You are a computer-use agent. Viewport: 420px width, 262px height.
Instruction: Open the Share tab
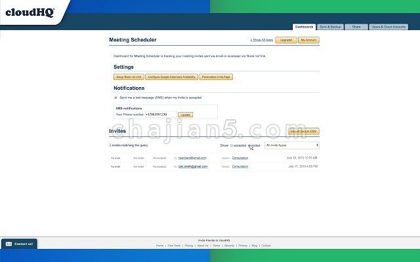pos(356,27)
